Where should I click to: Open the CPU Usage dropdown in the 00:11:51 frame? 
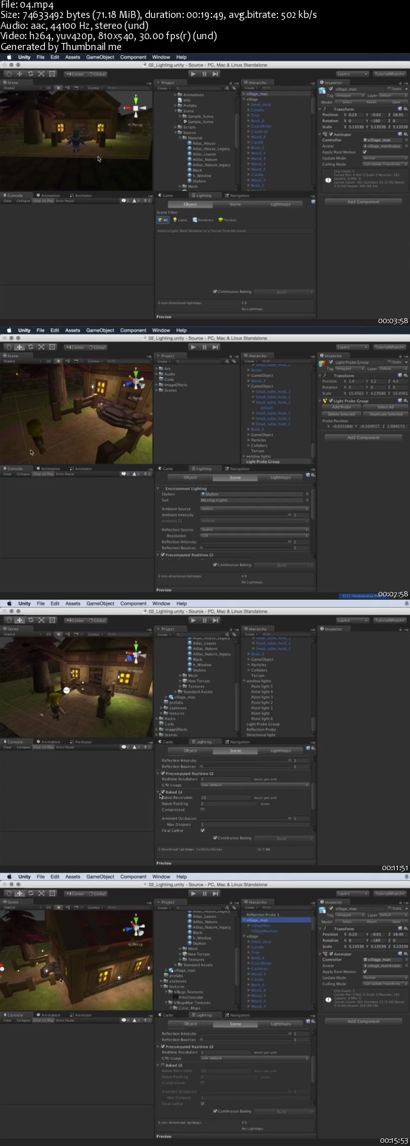click(x=254, y=785)
